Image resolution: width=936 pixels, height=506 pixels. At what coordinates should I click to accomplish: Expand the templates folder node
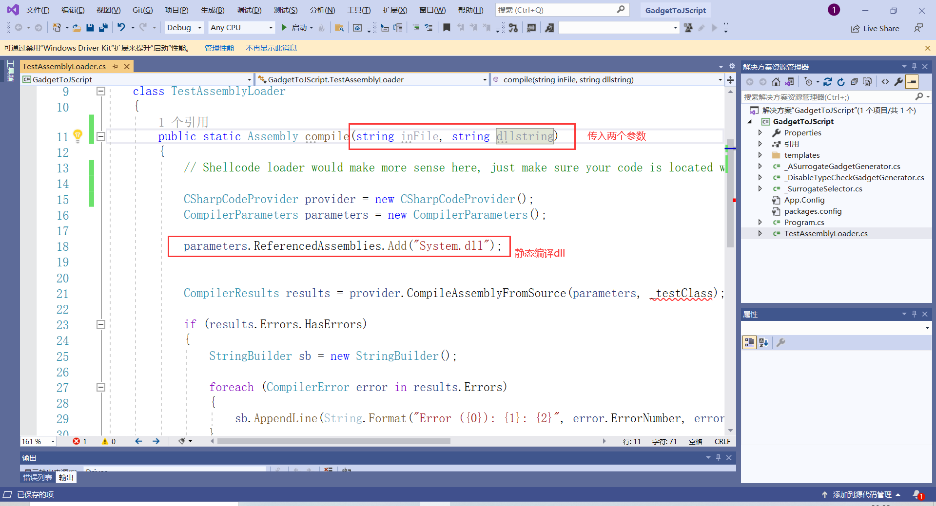pos(760,155)
